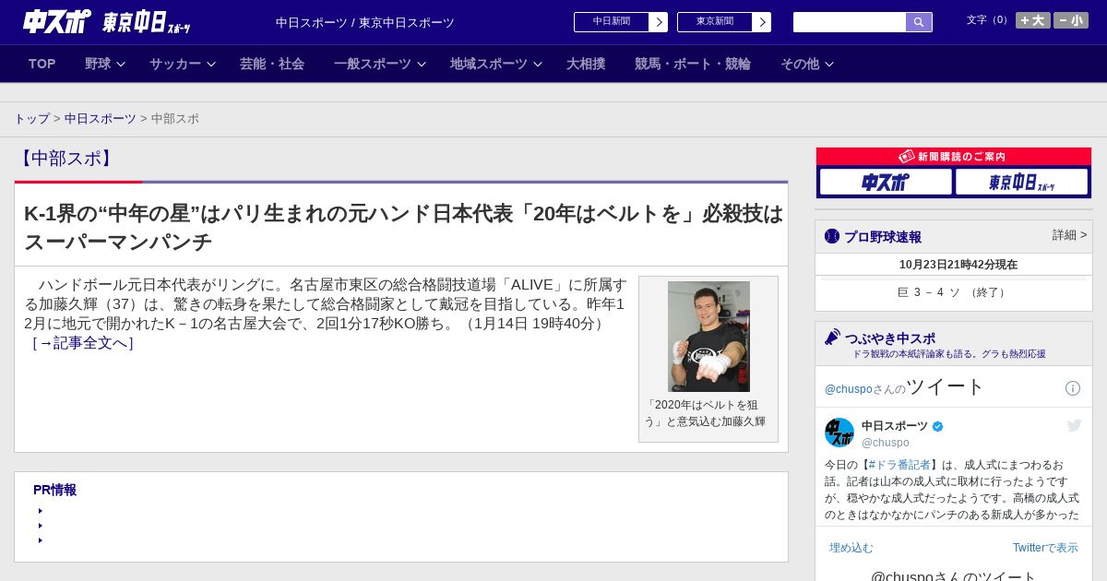The height and width of the screenshot is (581, 1107).
Task: Click 埋め込む link
Action: 851,548
